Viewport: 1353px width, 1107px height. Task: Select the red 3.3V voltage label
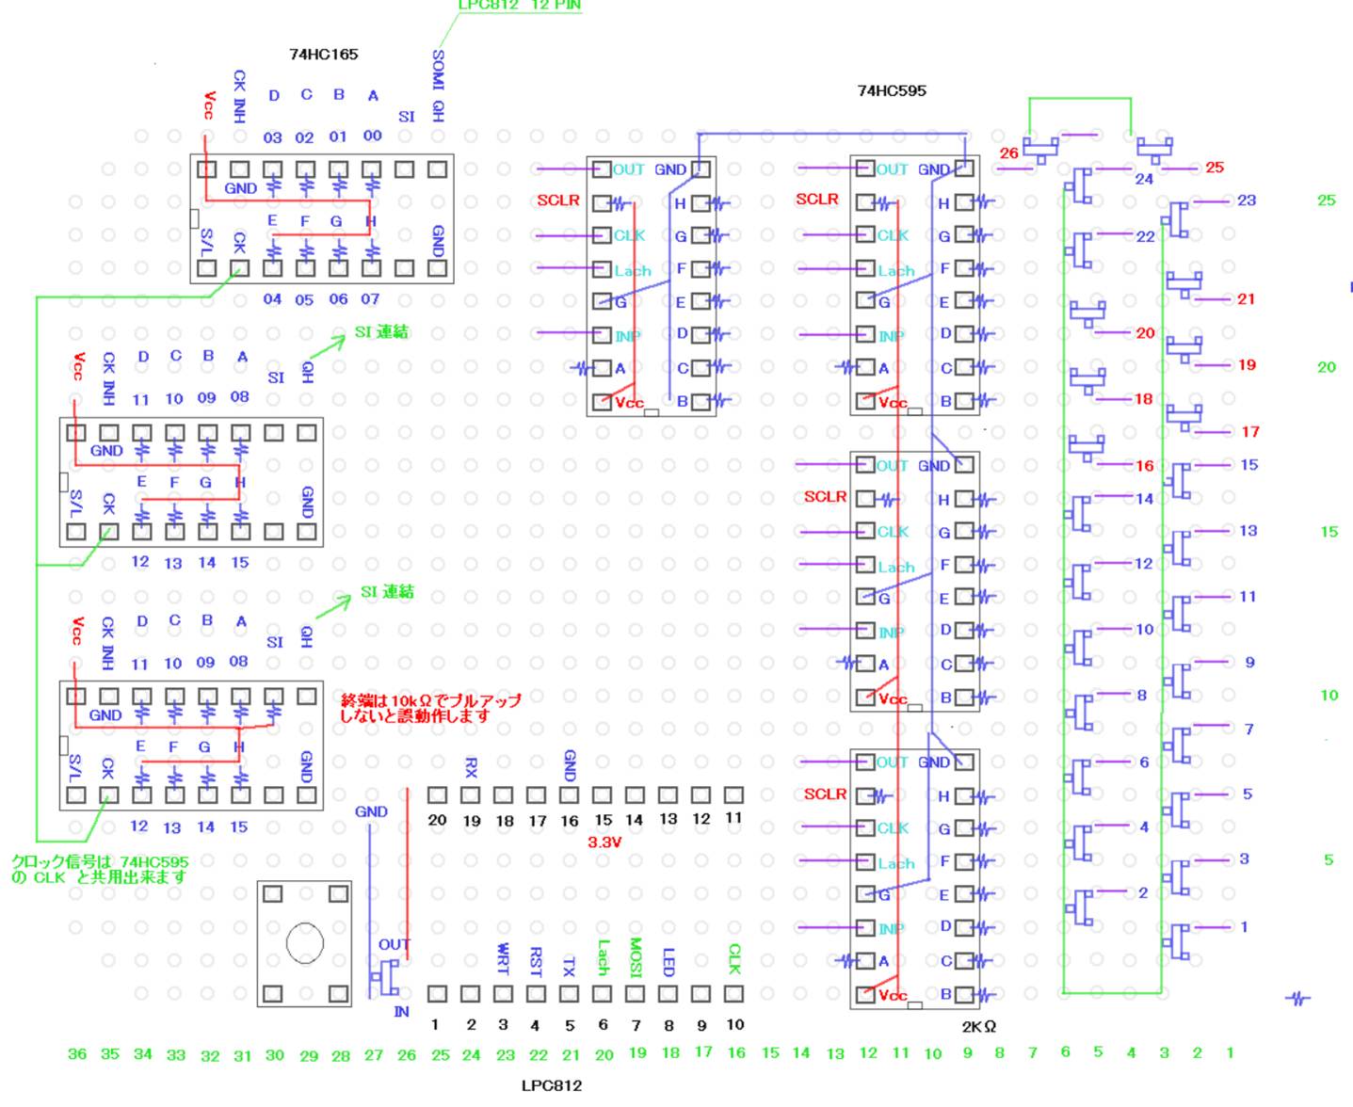coord(604,842)
